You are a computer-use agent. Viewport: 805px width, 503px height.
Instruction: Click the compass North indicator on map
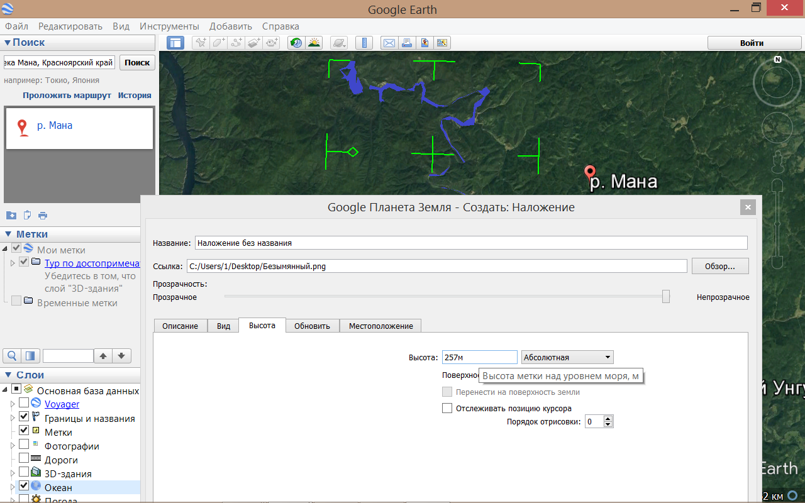pos(778,60)
